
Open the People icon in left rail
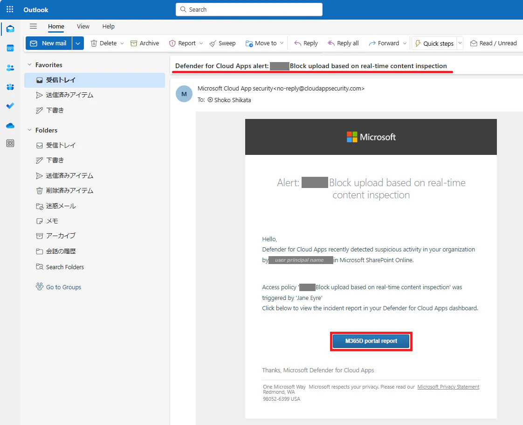pyautogui.click(x=10, y=68)
